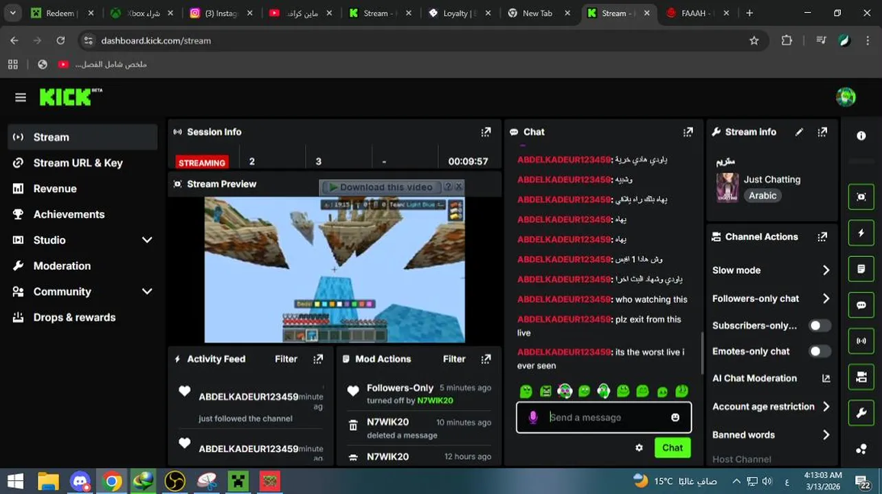The height and width of the screenshot is (494, 882).
Task: Open Account age restriction options
Action: (771, 406)
